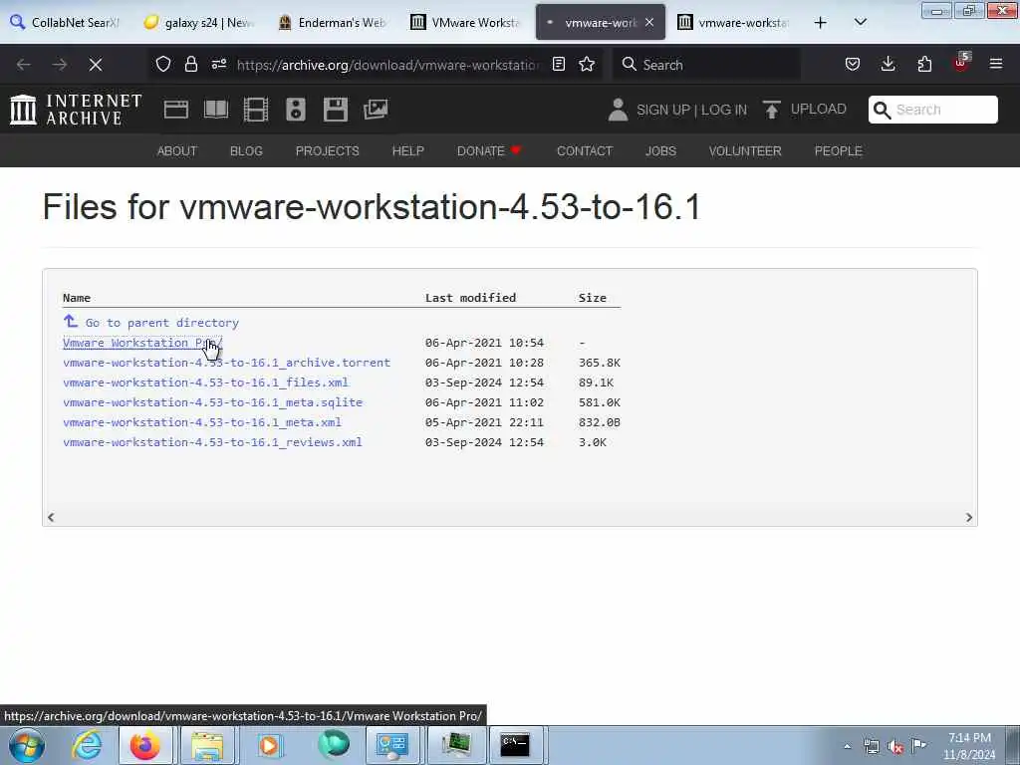
Task: Open the Windows Start orb
Action: coord(27,745)
